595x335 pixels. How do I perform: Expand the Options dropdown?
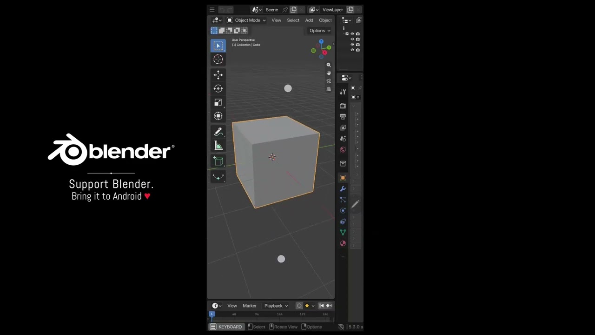coord(320,31)
